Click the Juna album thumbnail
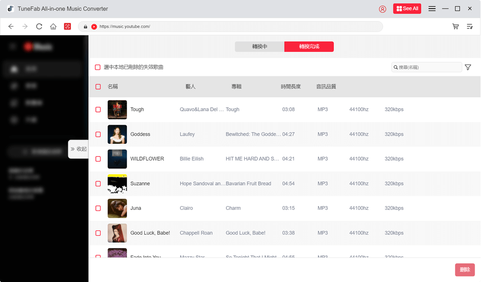481x282 pixels. (x=117, y=208)
